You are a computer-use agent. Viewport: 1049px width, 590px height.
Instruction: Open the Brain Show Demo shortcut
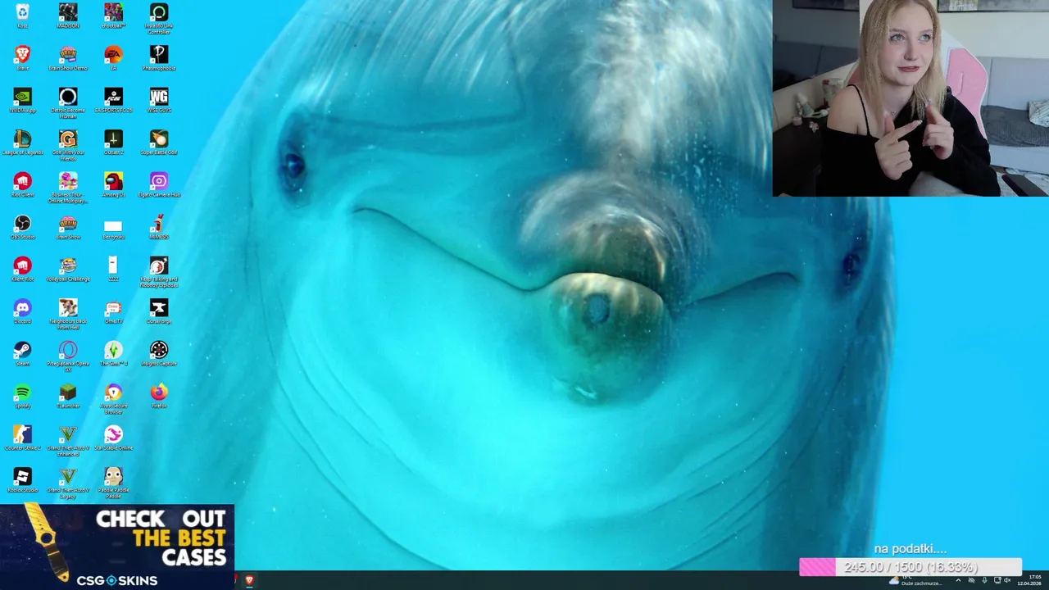point(68,58)
